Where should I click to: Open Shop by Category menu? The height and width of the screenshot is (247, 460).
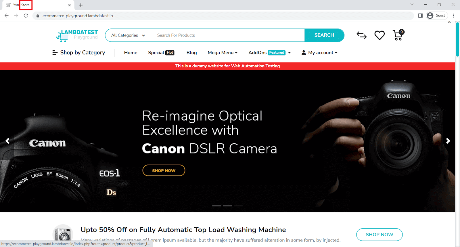(78, 53)
